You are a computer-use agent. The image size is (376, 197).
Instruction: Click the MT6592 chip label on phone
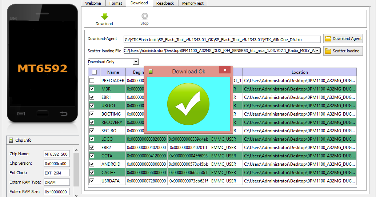(x=43, y=69)
